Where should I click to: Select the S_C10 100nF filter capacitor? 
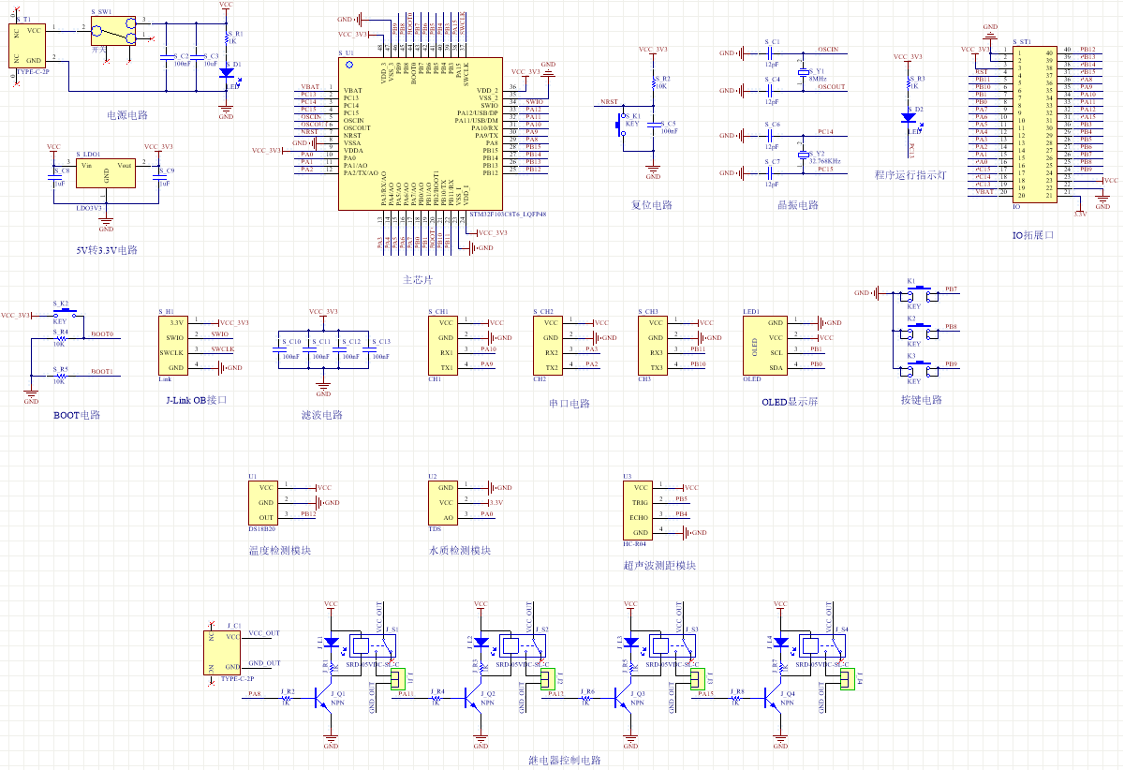pos(279,350)
